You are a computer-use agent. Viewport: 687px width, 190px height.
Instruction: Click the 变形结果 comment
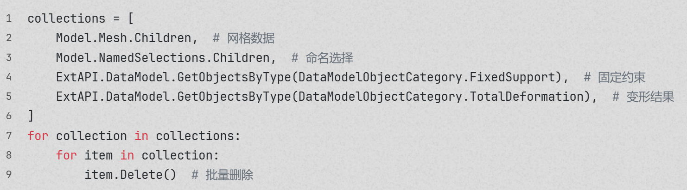coord(650,97)
